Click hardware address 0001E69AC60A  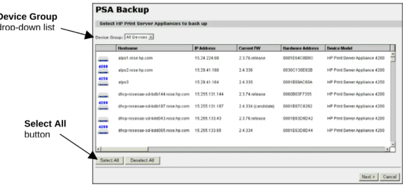pyautogui.click(x=298, y=82)
